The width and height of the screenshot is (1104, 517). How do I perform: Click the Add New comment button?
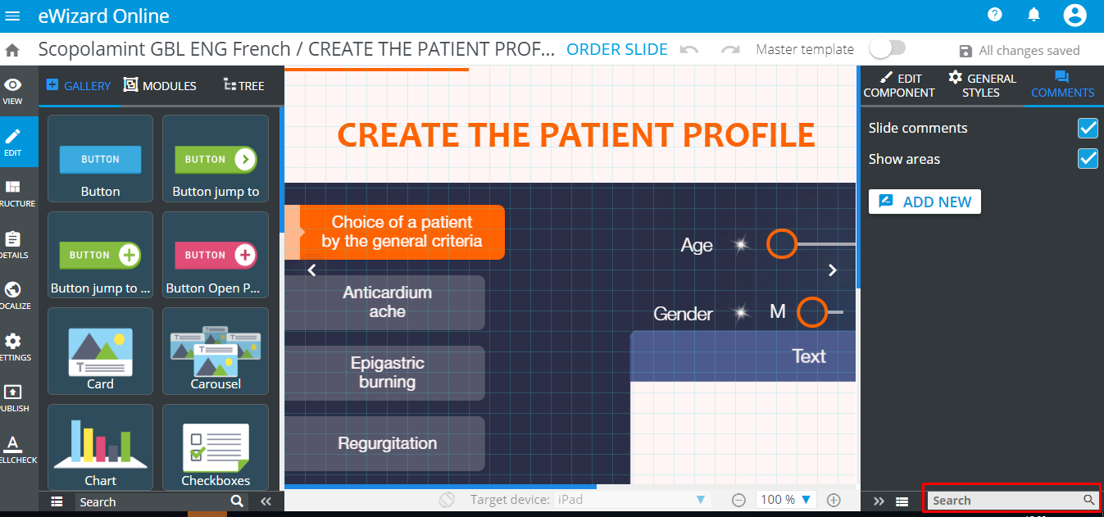point(925,202)
